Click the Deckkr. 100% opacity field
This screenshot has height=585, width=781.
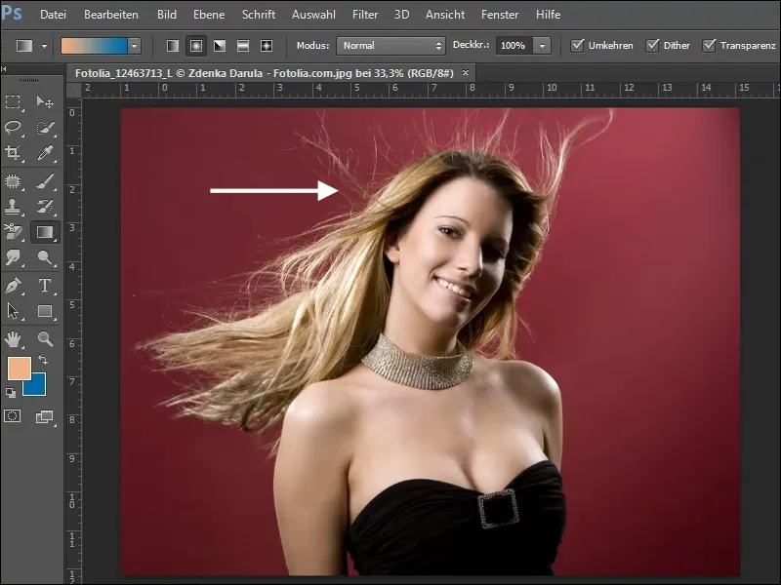tap(514, 46)
